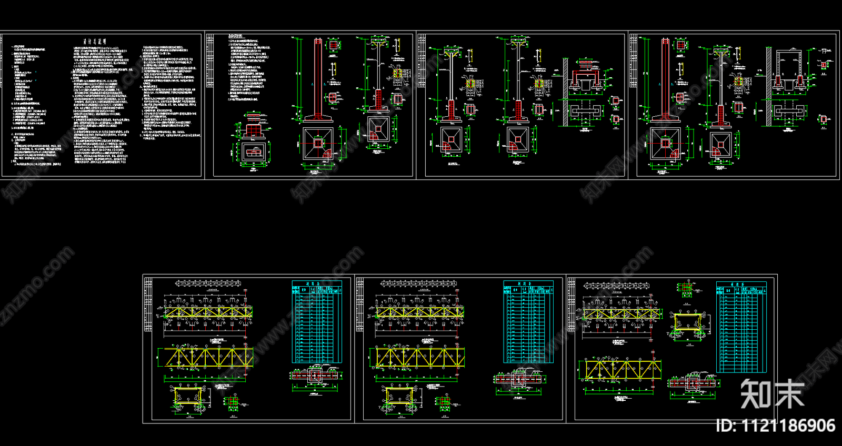Click the tall red column in second top sheet
842x446 pixels.
[x=317, y=78]
